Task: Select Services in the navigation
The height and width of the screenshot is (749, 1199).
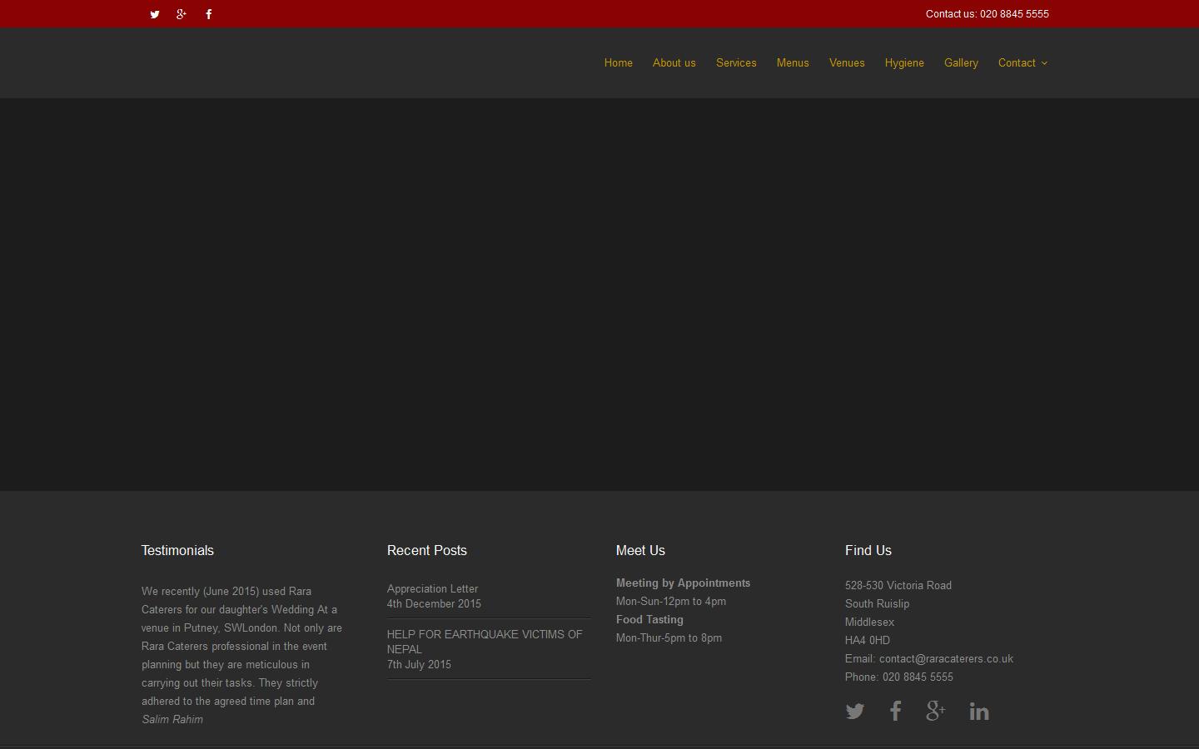Action: click(736, 63)
